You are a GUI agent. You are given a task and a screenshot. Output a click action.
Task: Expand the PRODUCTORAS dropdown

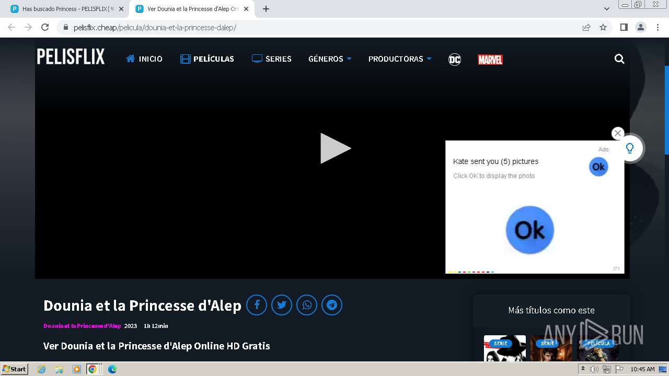(400, 59)
